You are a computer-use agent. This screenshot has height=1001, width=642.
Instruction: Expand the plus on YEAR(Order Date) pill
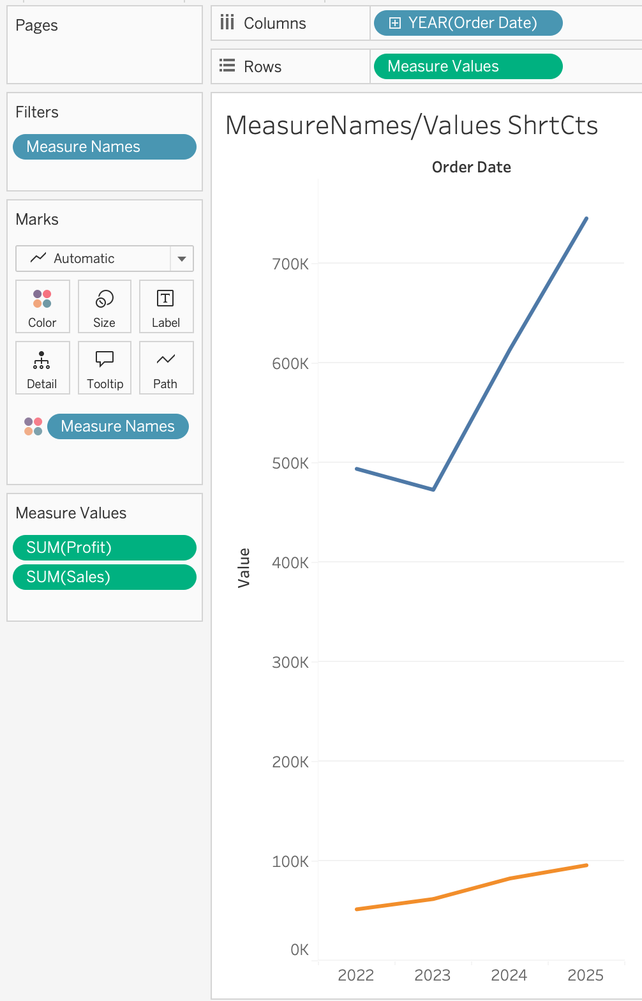pos(395,23)
